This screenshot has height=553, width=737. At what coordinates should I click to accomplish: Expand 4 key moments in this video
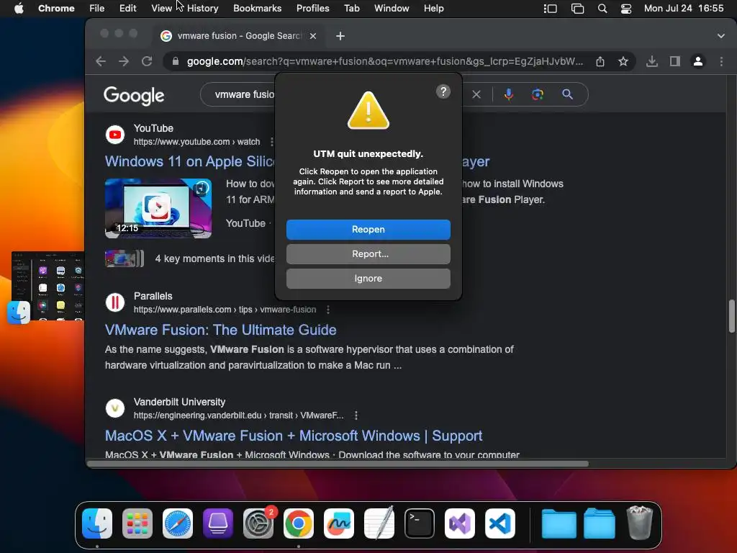tap(190, 258)
